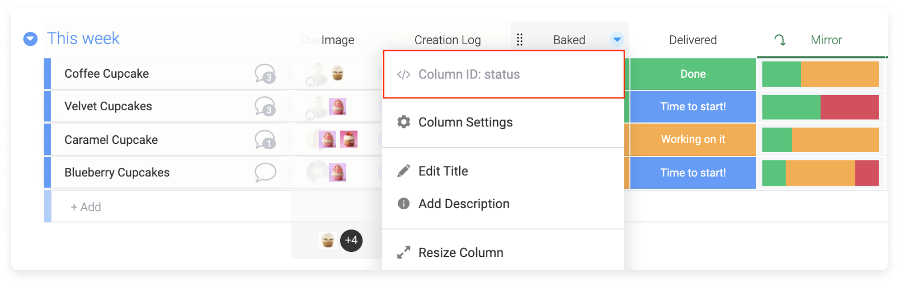The height and width of the screenshot is (285, 899).
Task: Click Working on it status cell
Action: pyautogui.click(x=693, y=139)
